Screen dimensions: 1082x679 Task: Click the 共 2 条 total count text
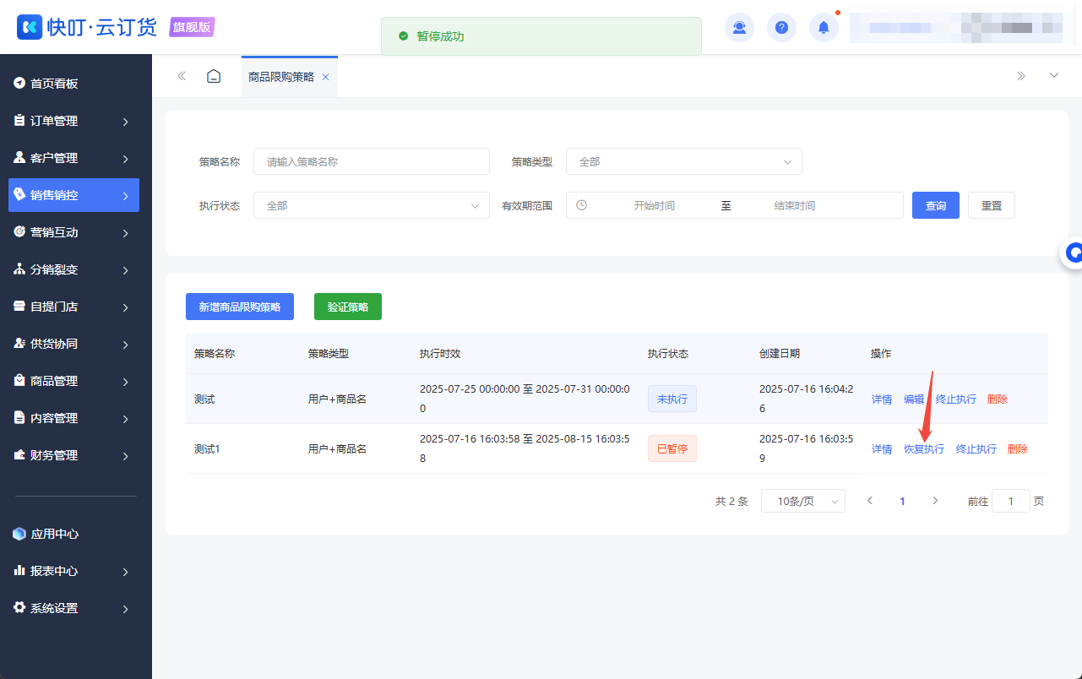[x=731, y=501]
